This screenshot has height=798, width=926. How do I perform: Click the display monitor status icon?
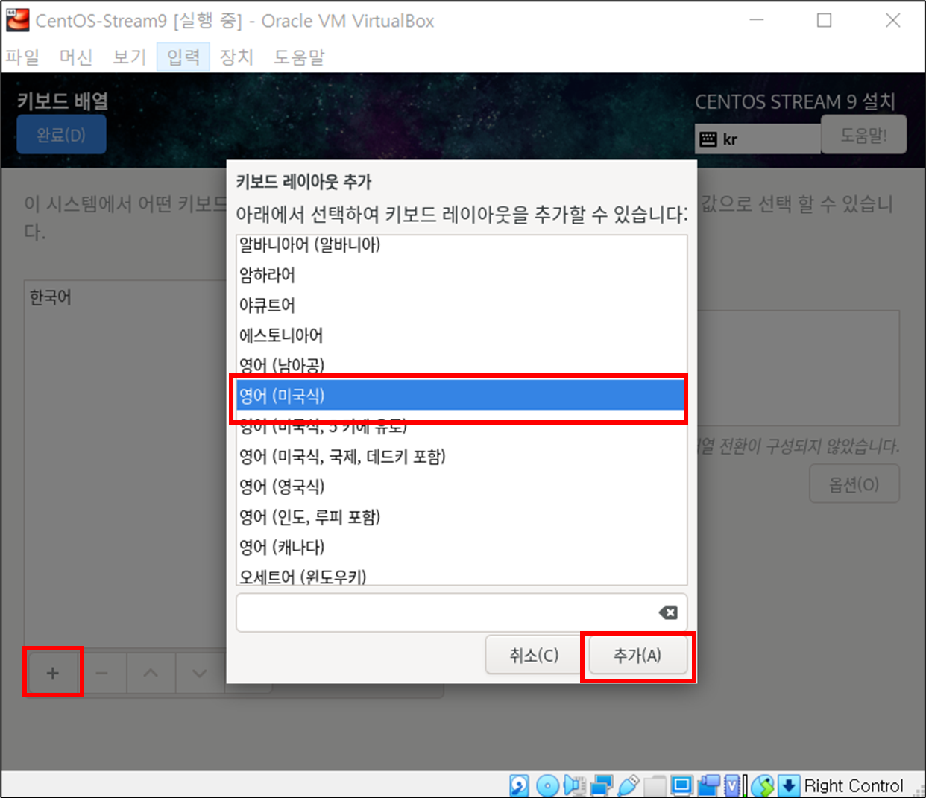(681, 785)
